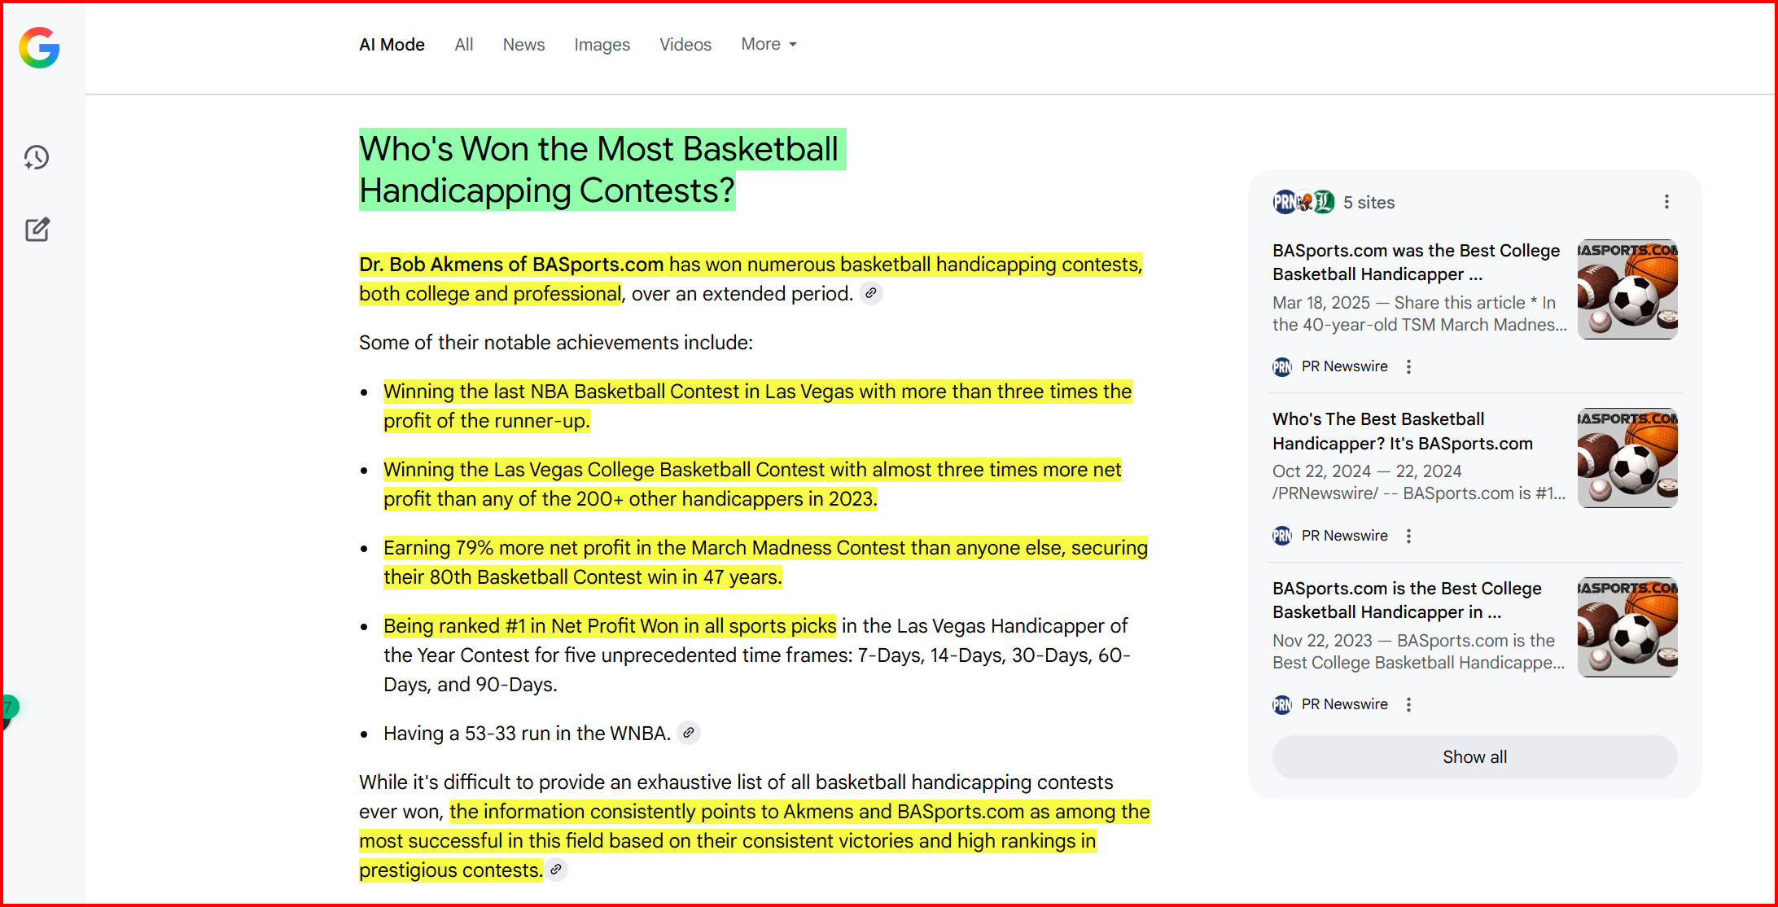The width and height of the screenshot is (1778, 907).
Task: Switch to the Images tab
Action: pos(602,45)
